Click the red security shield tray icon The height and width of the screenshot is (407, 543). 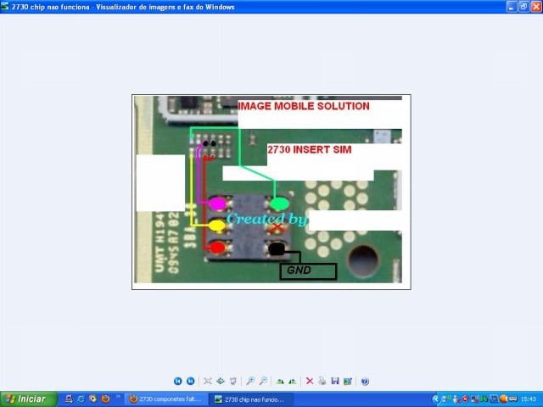pos(466,399)
